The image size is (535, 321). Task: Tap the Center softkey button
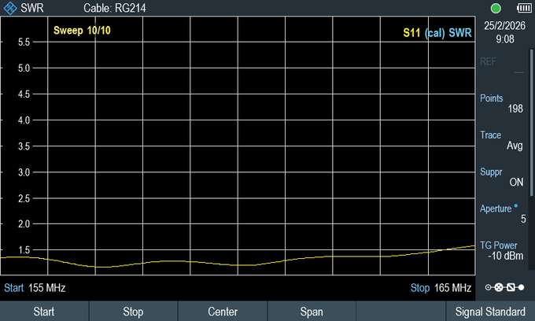223,311
